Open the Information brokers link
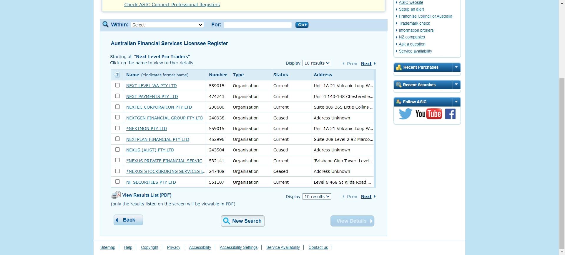 coord(416,30)
